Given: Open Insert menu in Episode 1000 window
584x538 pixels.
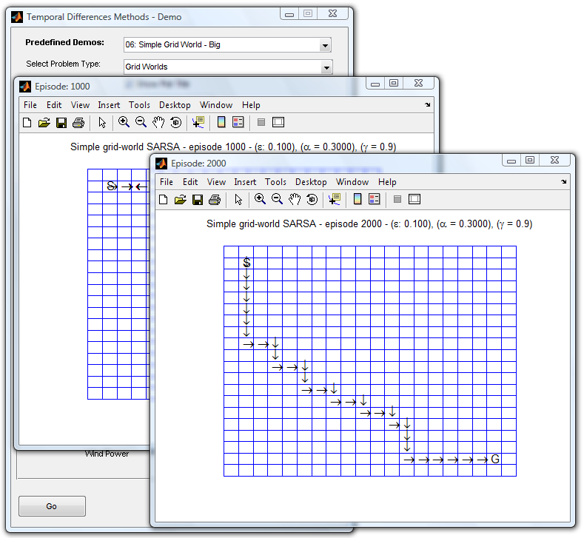Looking at the screenshot, I should [109, 105].
